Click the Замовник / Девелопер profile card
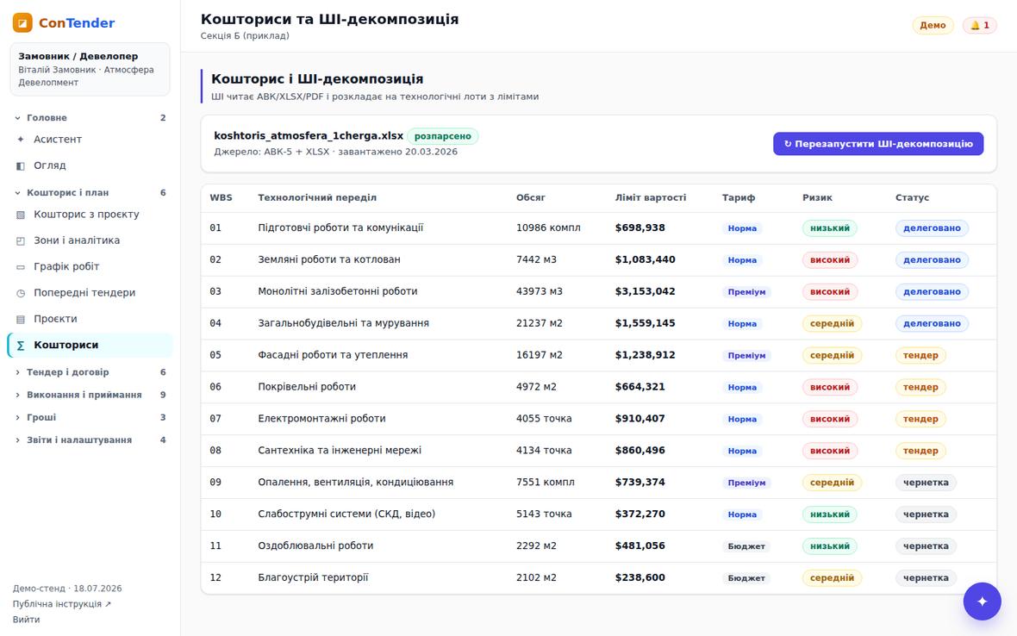This screenshot has width=1017, height=636. click(90, 69)
